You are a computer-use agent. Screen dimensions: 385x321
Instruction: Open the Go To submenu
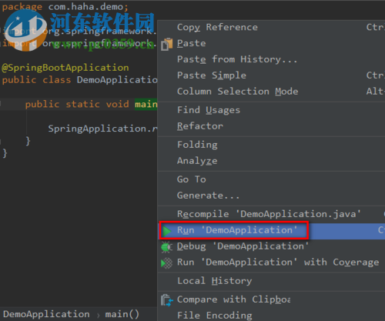tap(271, 179)
